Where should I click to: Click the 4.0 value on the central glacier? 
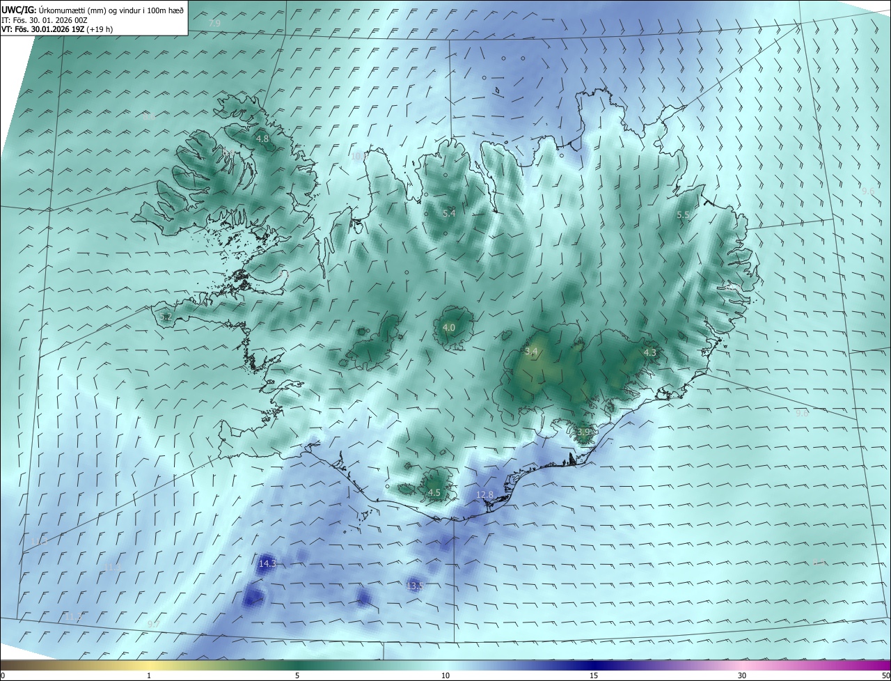pos(449,327)
